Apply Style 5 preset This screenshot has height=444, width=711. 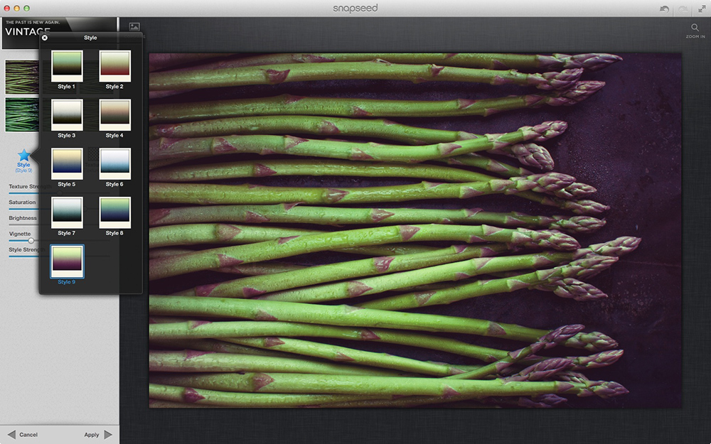tap(67, 163)
